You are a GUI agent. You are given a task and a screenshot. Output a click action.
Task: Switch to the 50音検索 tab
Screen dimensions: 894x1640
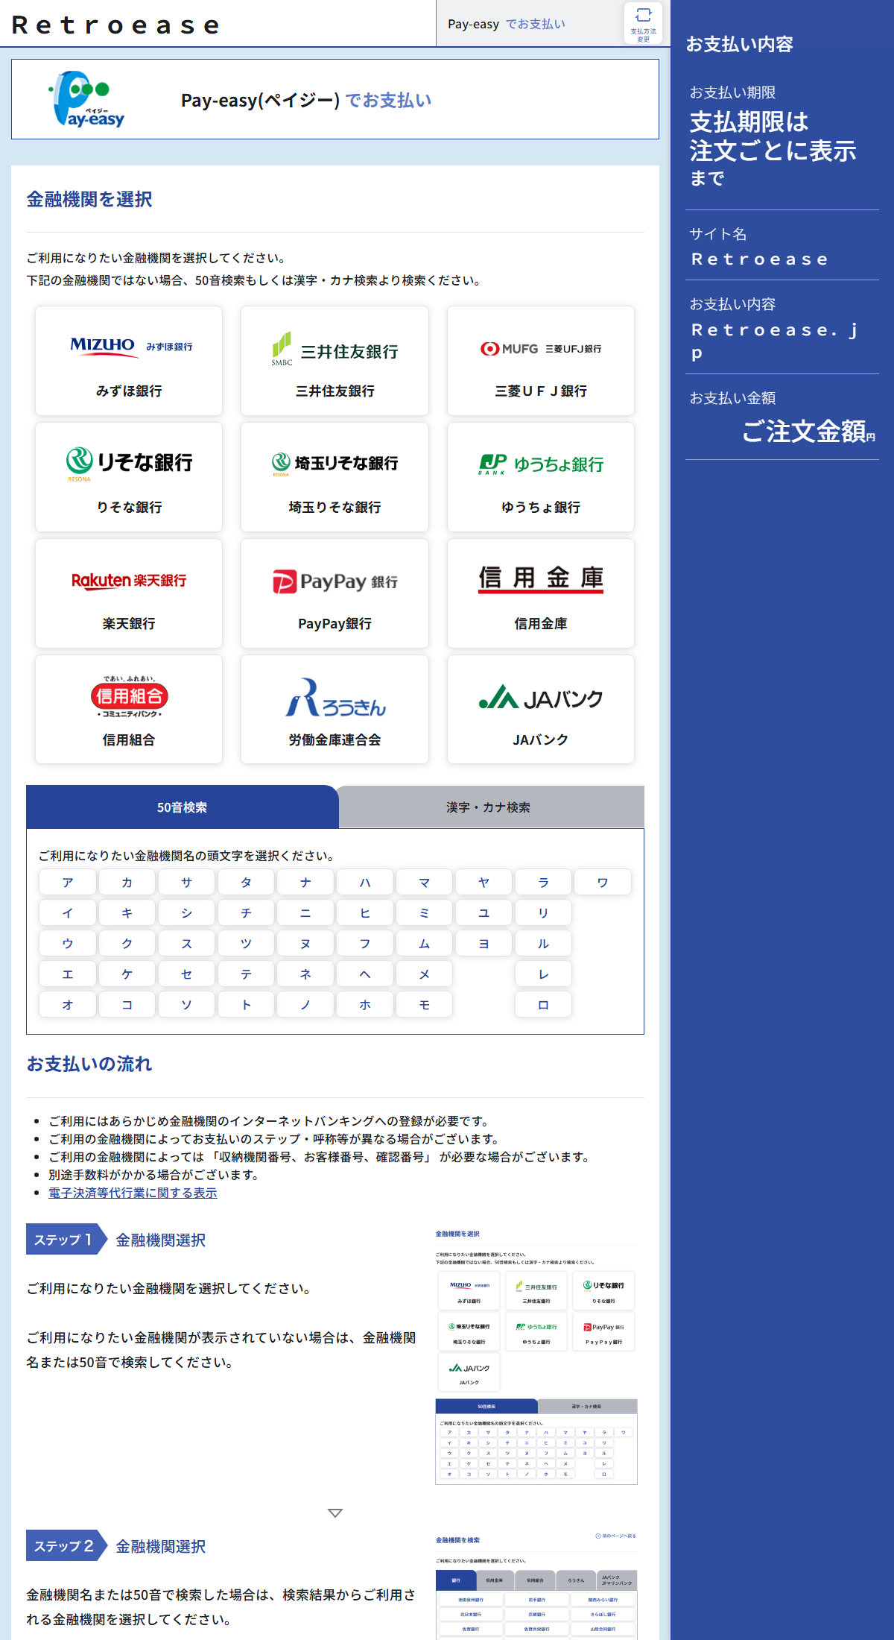pos(183,807)
